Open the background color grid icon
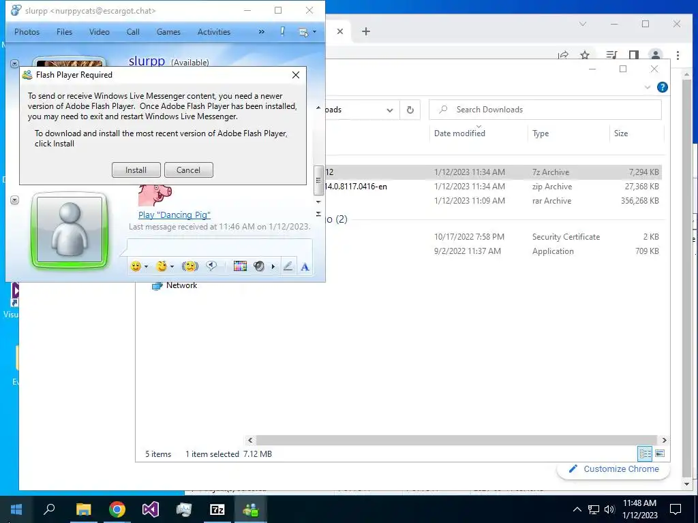This screenshot has width=698, height=523. 240,266
